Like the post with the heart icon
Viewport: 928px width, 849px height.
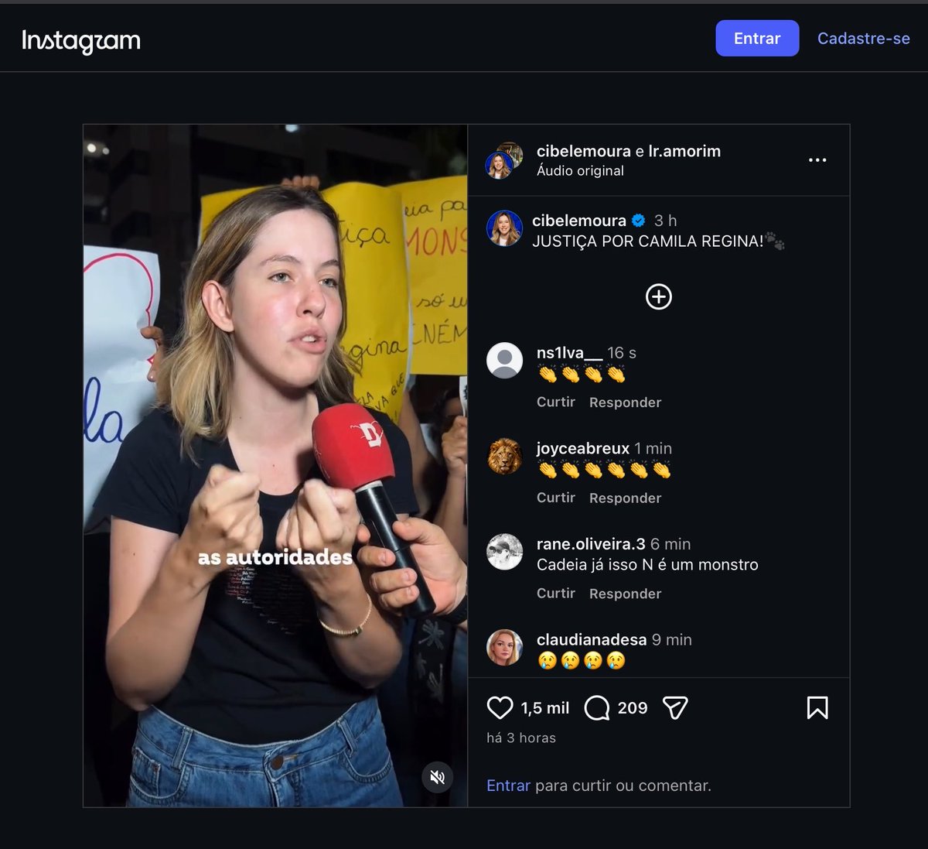click(x=500, y=707)
